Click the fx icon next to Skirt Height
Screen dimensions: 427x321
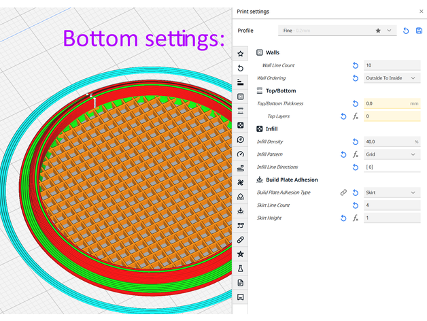click(355, 218)
